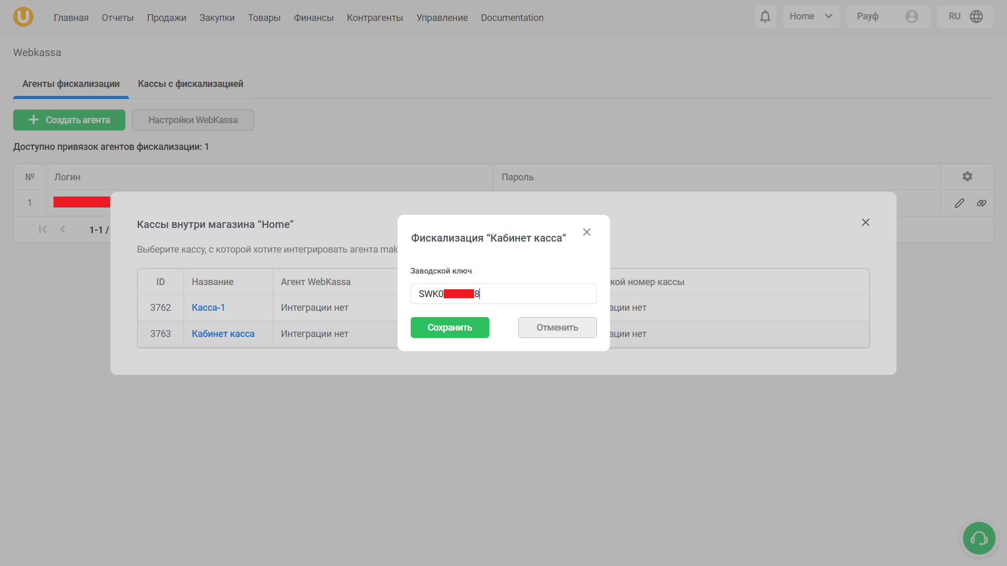Click the orange U logo icon

23,17
